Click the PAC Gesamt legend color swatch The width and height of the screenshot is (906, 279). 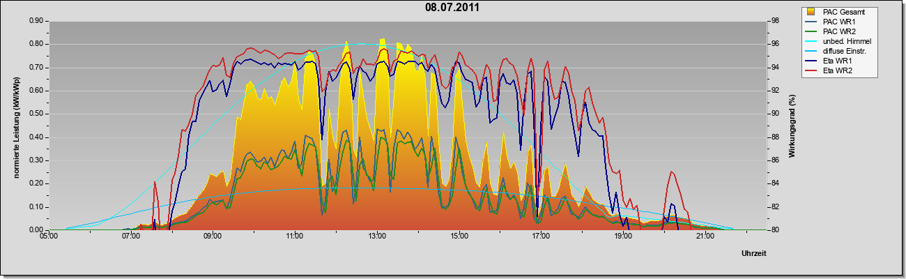click(x=811, y=12)
